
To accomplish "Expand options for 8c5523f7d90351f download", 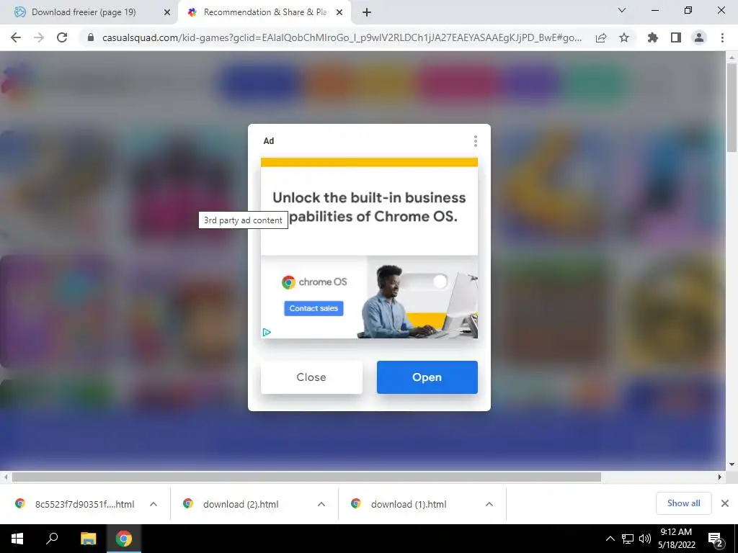I will pyautogui.click(x=154, y=504).
